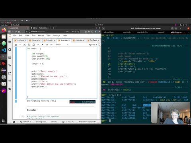Save the notebook with the floppy disk icon
Screen dimensions: 191x143
(x=16, y=45)
